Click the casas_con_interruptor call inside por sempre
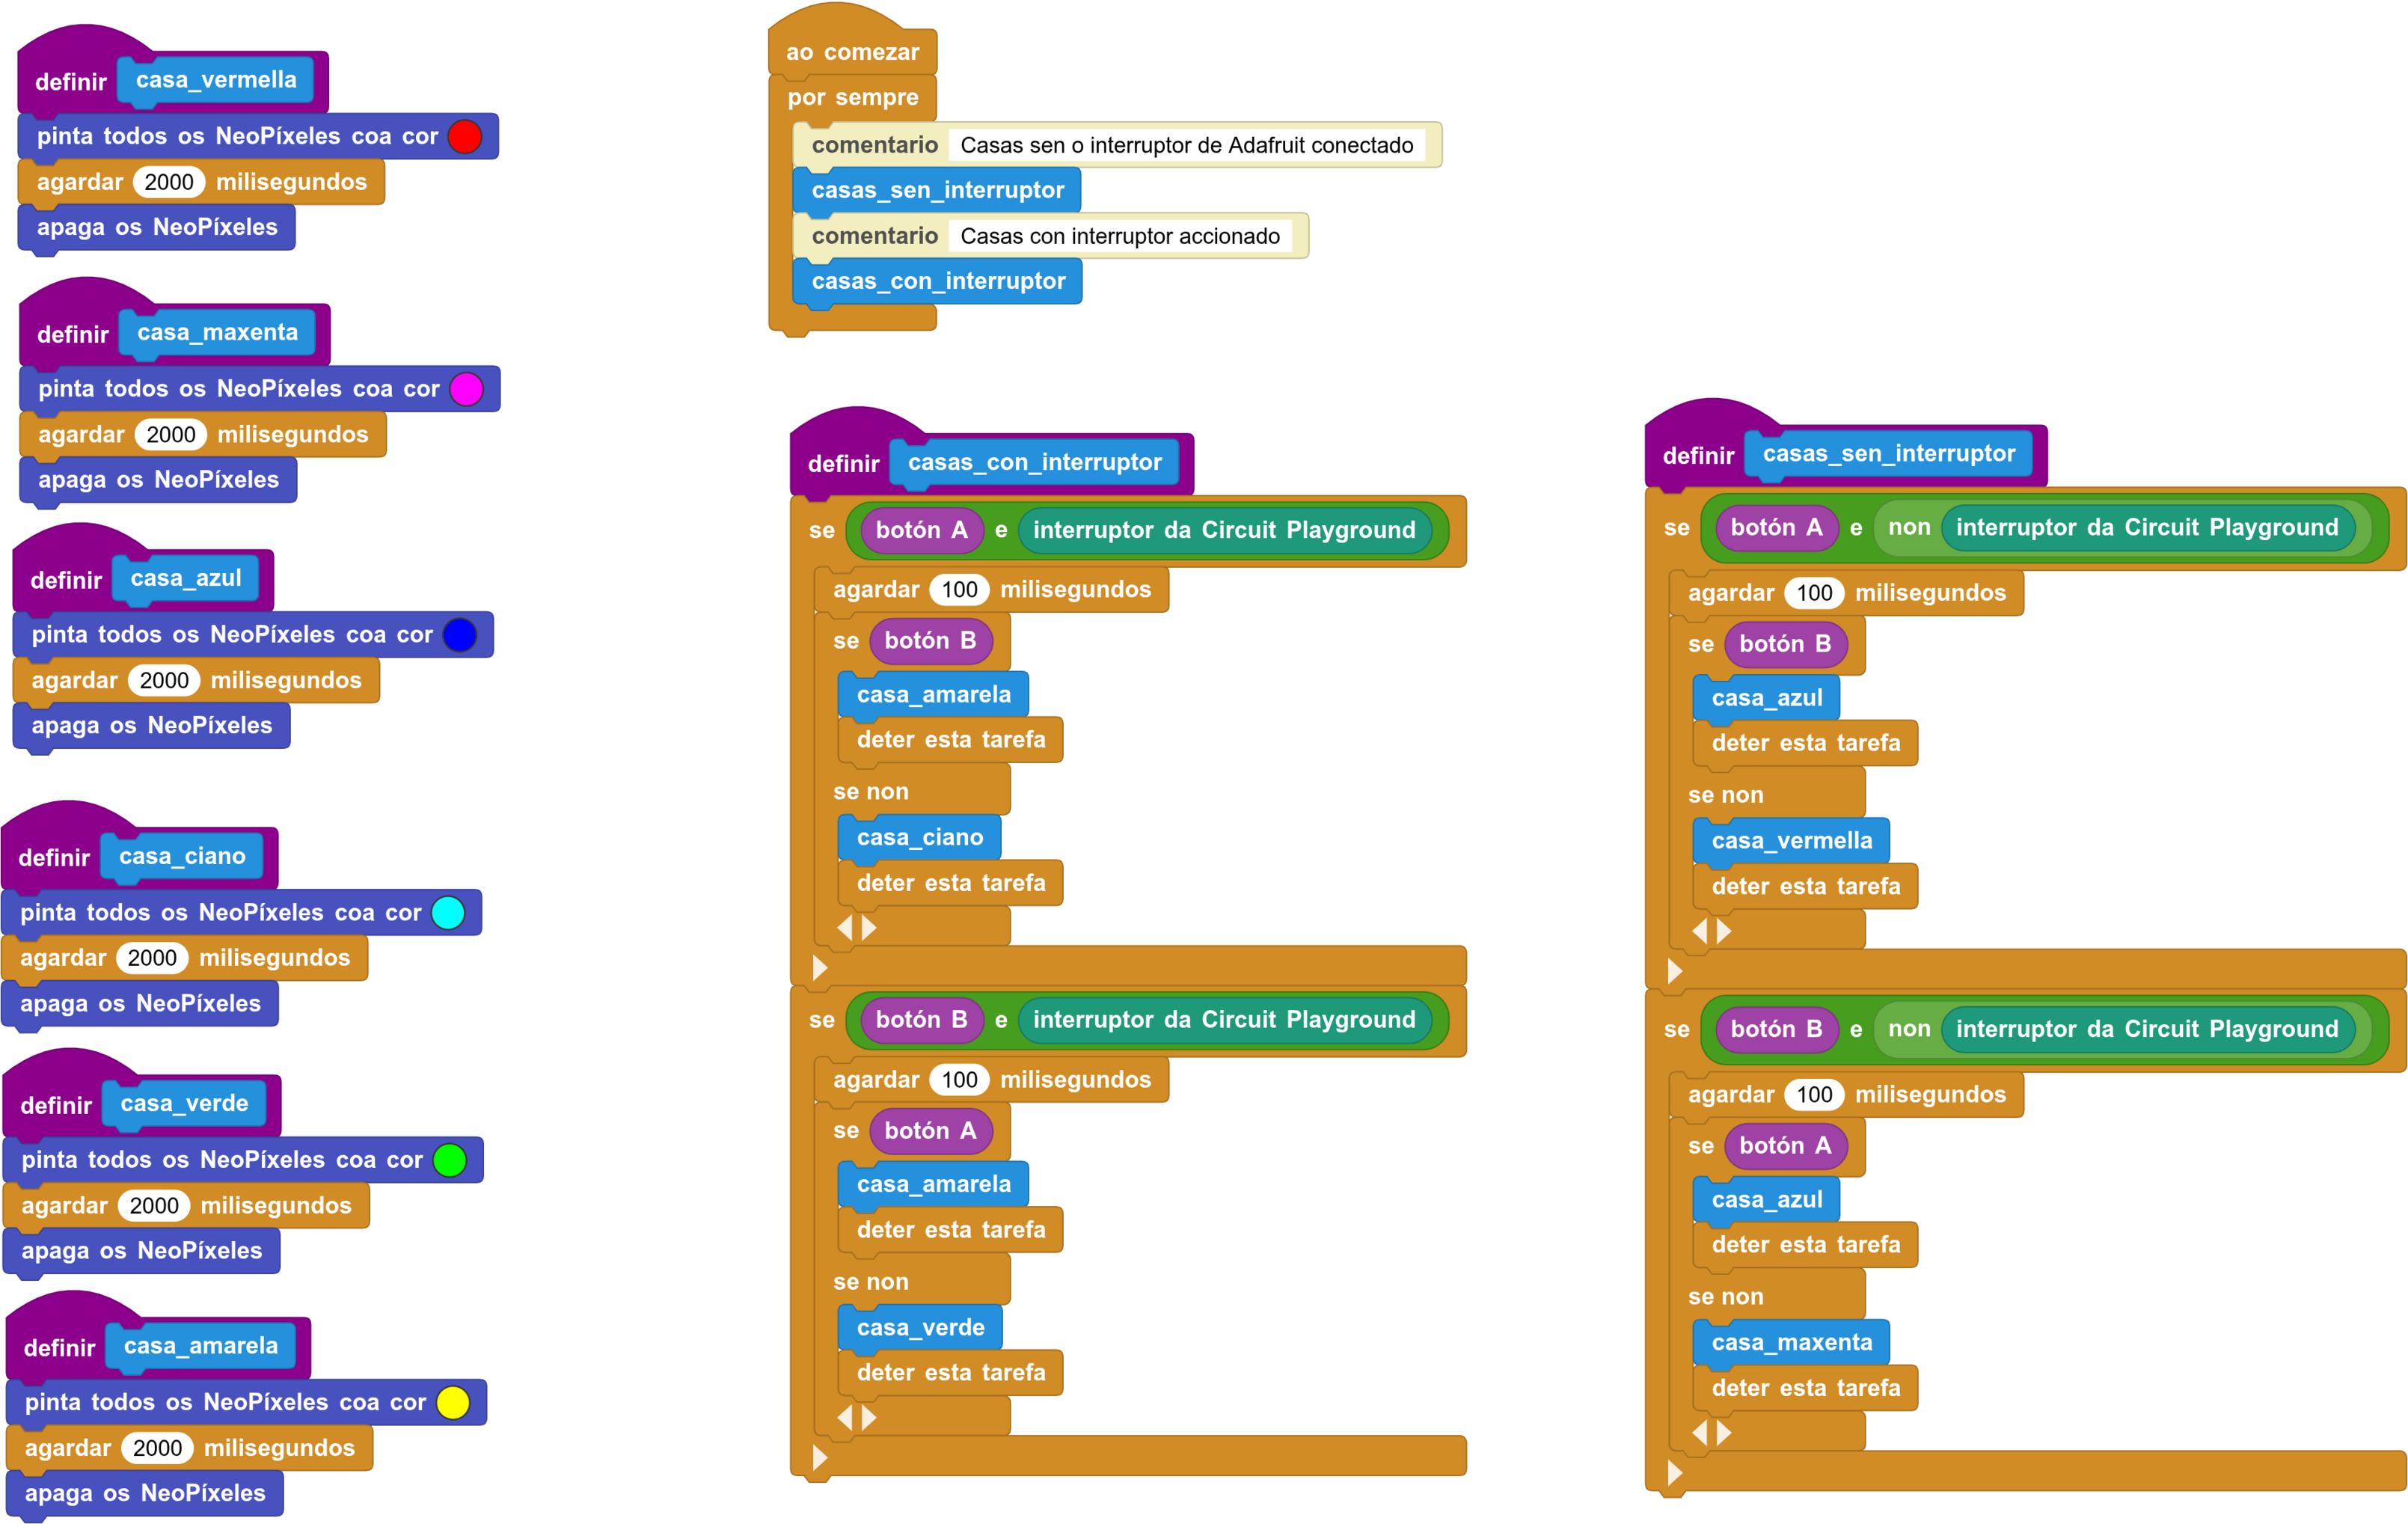 (937, 281)
